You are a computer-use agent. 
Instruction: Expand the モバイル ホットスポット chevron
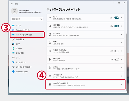pyautogui.click(x=121, y=51)
